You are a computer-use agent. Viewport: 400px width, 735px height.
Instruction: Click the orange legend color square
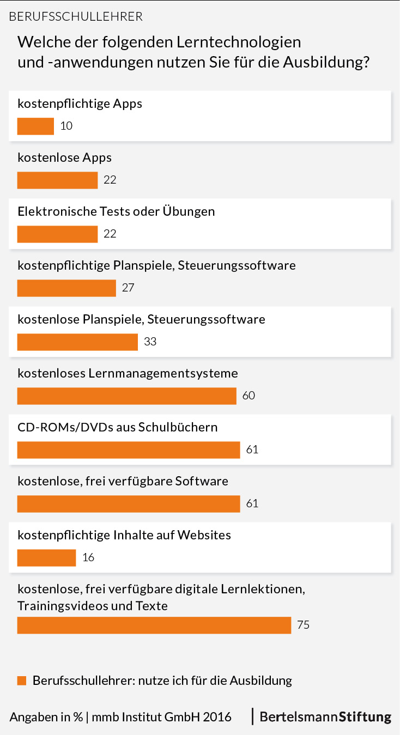coord(22,681)
